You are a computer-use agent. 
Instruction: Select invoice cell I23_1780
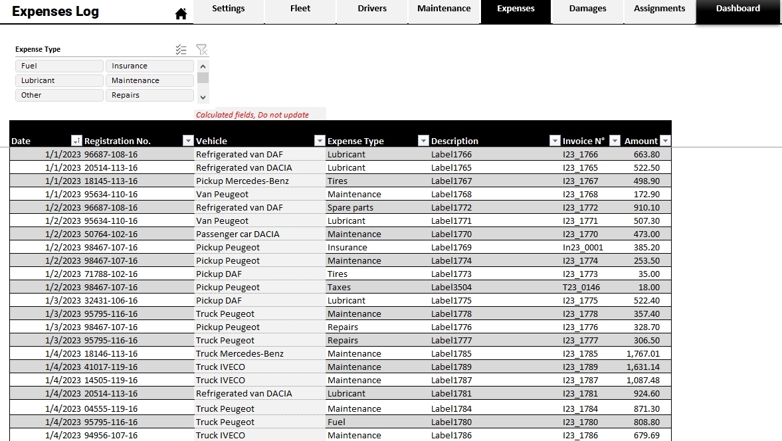[591, 422]
